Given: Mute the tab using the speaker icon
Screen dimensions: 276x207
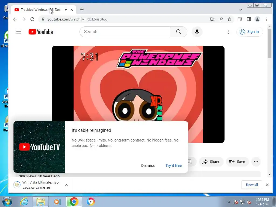Looking at the screenshot, I should [x=66, y=10].
